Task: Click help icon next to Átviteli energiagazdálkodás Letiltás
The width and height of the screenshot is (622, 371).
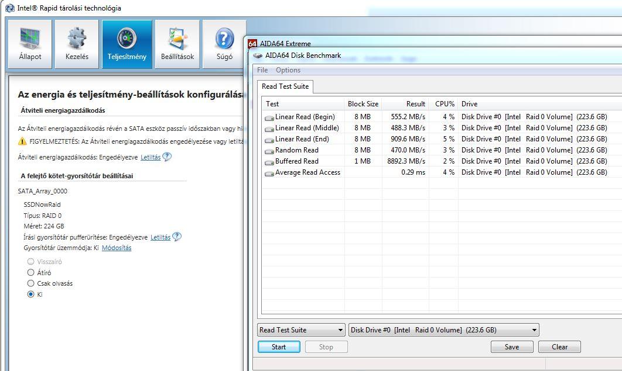Action: point(167,157)
